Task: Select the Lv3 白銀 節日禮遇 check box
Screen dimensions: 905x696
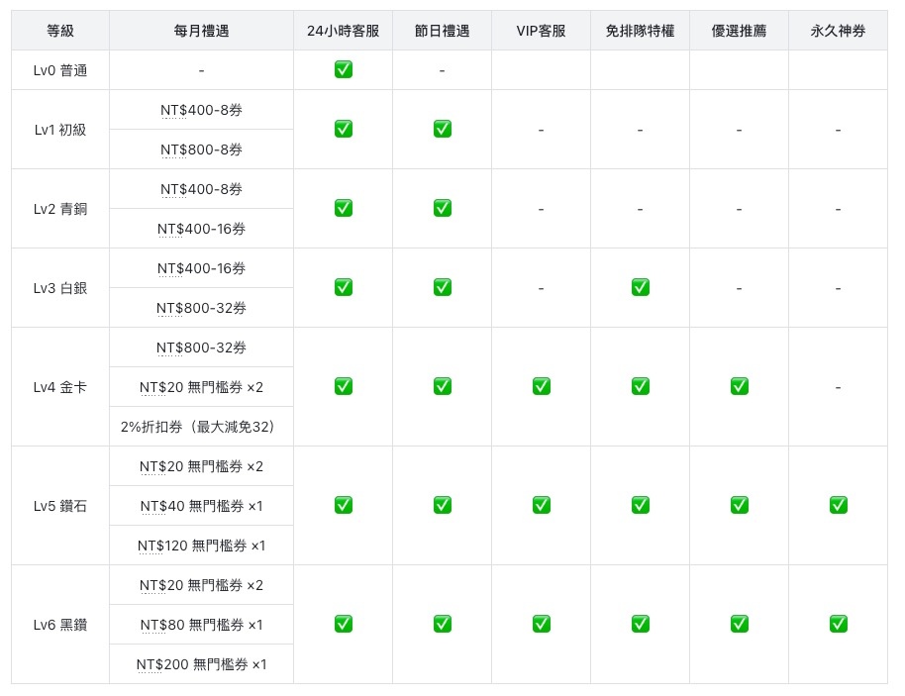Action: pos(442,287)
